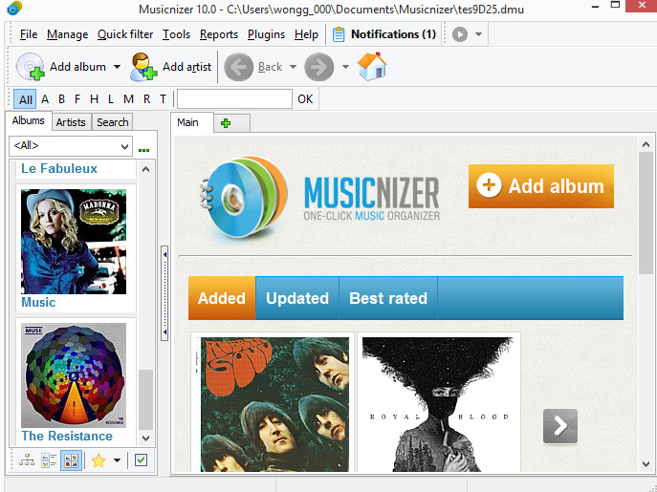Image resolution: width=657 pixels, height=492 pixels.
Task: Filter albums by letter R
Action: click(x=146, y=99)
